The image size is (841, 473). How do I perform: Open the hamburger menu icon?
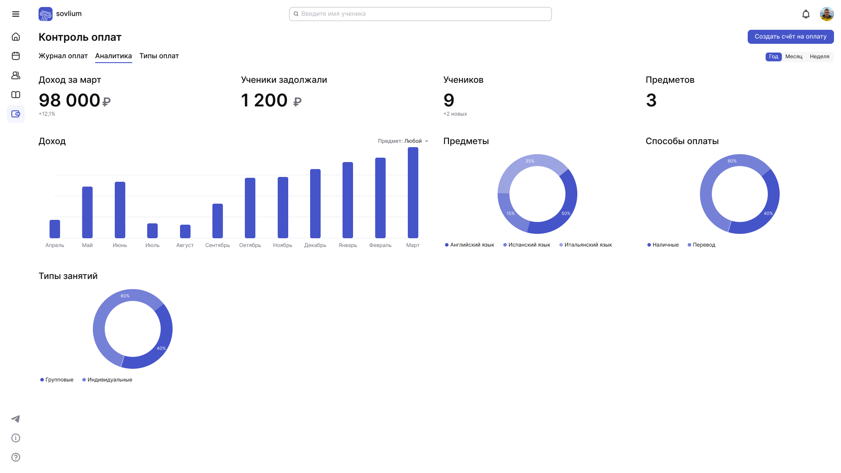16,14
